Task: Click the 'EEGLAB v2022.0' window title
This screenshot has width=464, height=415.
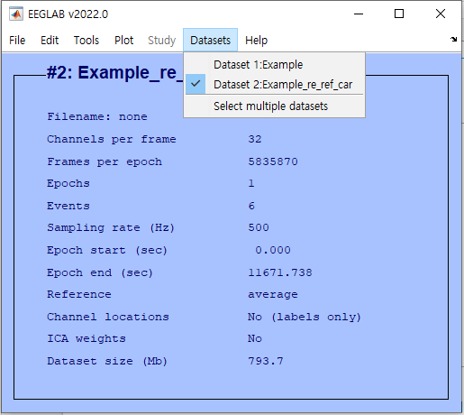Action: pos(68,14)
